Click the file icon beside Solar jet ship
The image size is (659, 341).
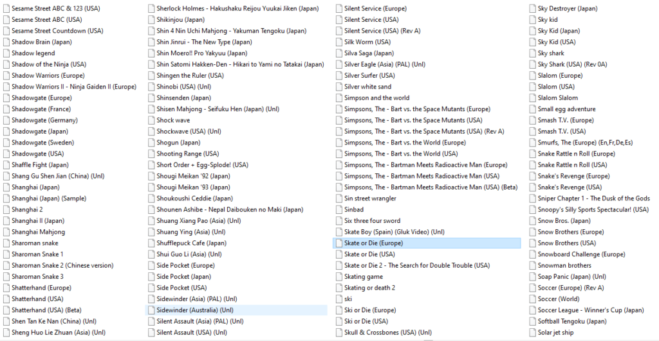point(532,333)
